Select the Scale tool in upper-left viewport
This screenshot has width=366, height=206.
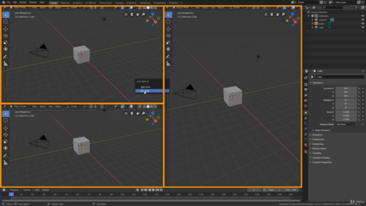[x=6, y=42]
